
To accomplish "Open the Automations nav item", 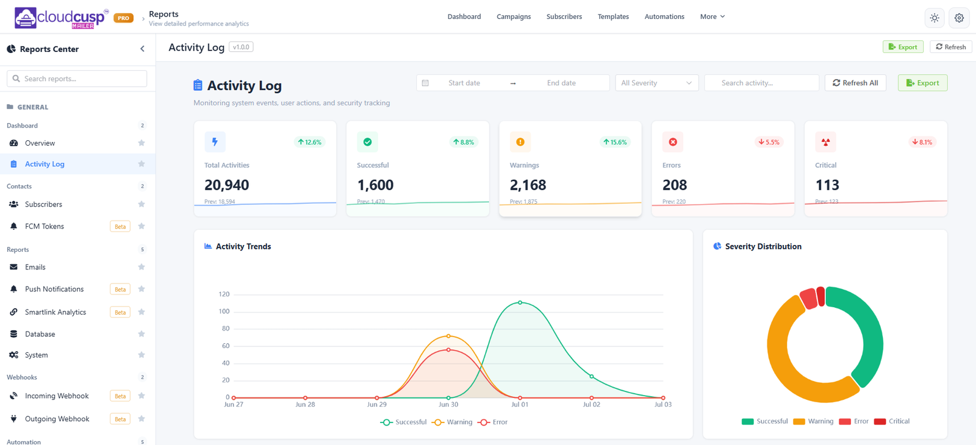I will [x=664, y=16].
